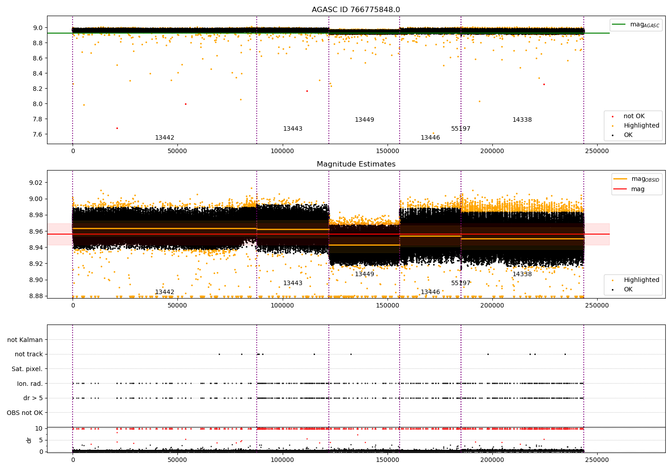Click the 'Magnitude Estimates' title
Screen dimensions: 672x470
356,164
